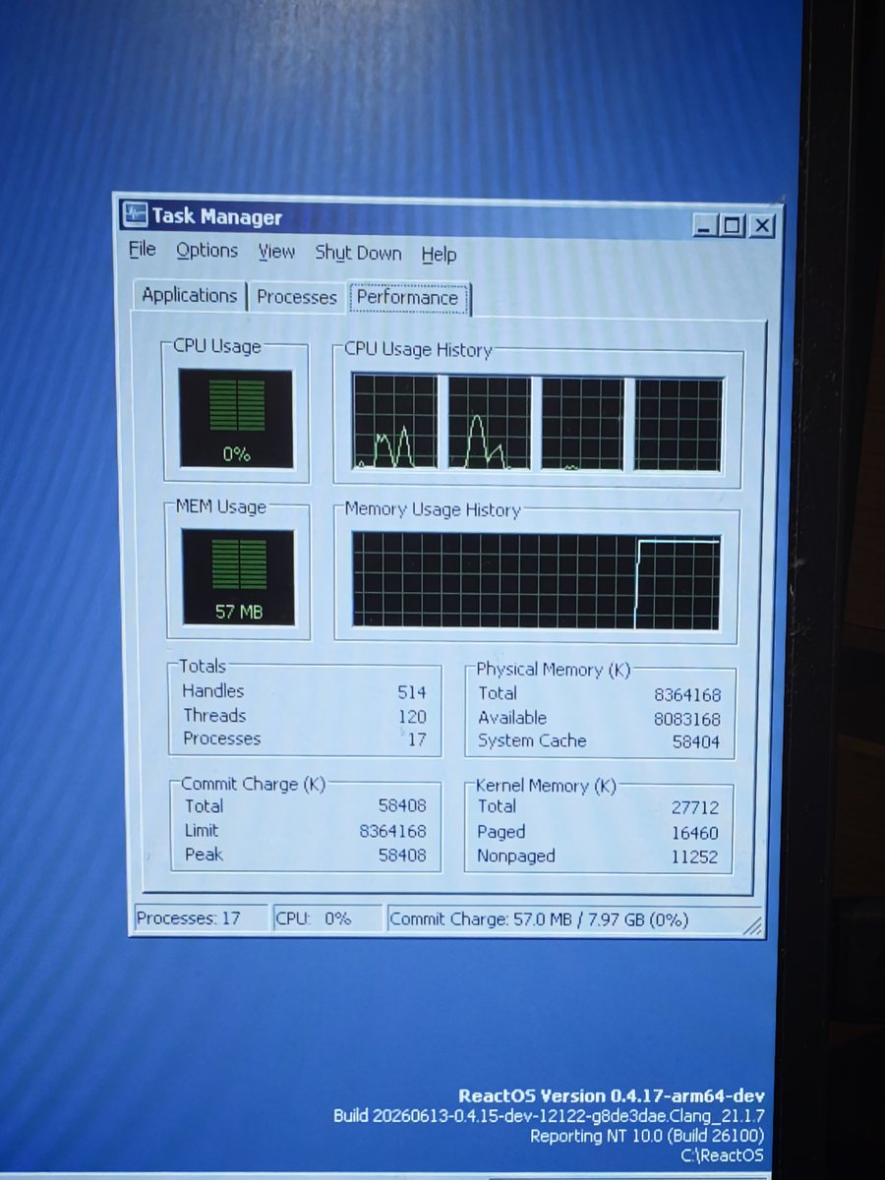
Task: Click the Physical Memory Total value 8364168
Action: (687, 695)
